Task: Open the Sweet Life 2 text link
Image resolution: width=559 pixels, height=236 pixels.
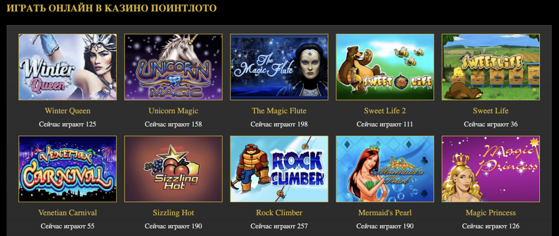Action: (385, 111)
